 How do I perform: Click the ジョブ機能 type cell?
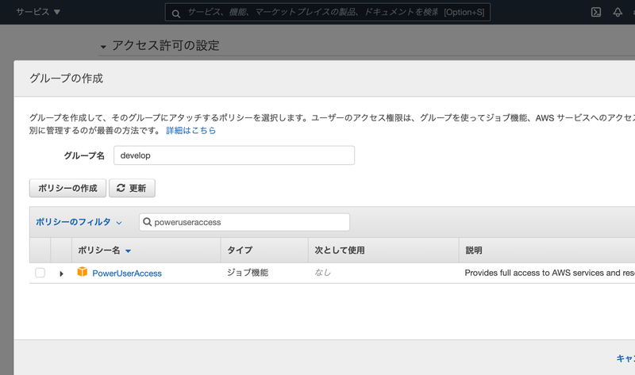click(x=248, y=273)
